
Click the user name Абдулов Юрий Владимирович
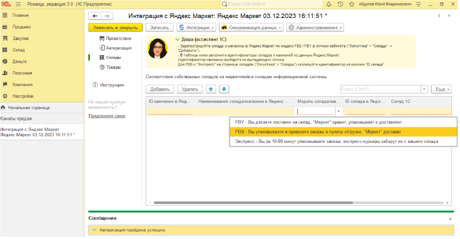(x=385, y=4)
